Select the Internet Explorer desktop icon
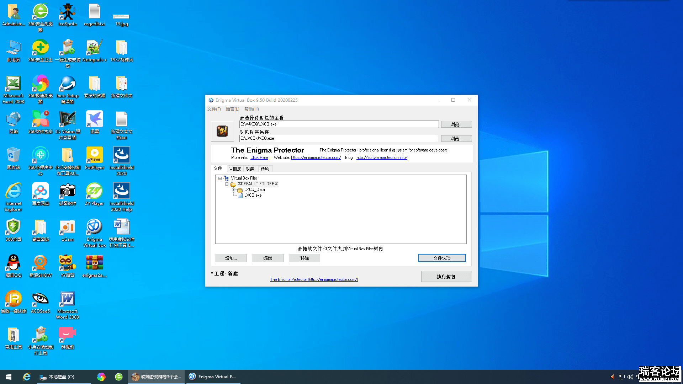 pyautogui.click(x=14, y=197)
